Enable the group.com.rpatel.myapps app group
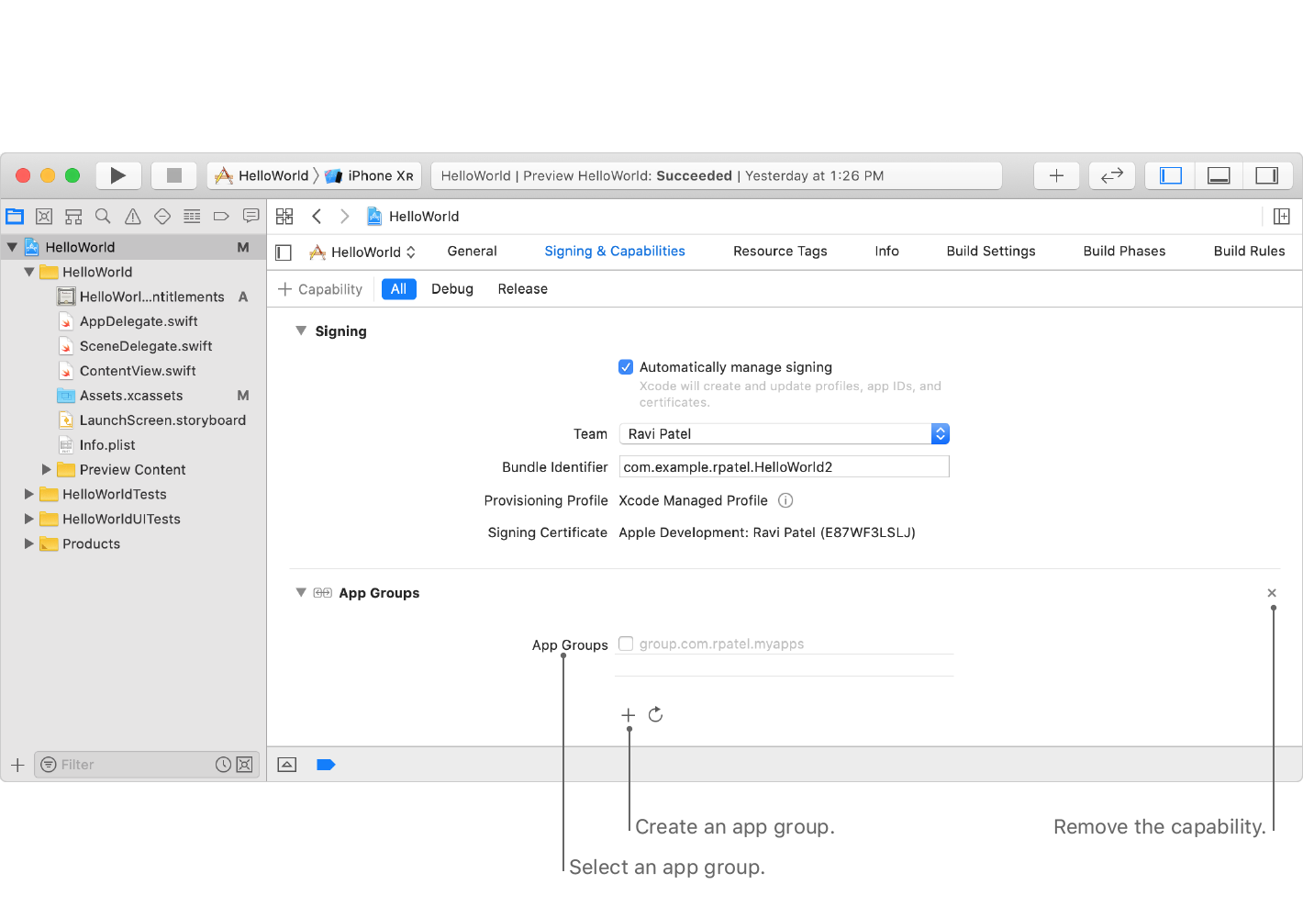Image resolution: width=1303 pixels, height=918 pixels. point(626,644)
